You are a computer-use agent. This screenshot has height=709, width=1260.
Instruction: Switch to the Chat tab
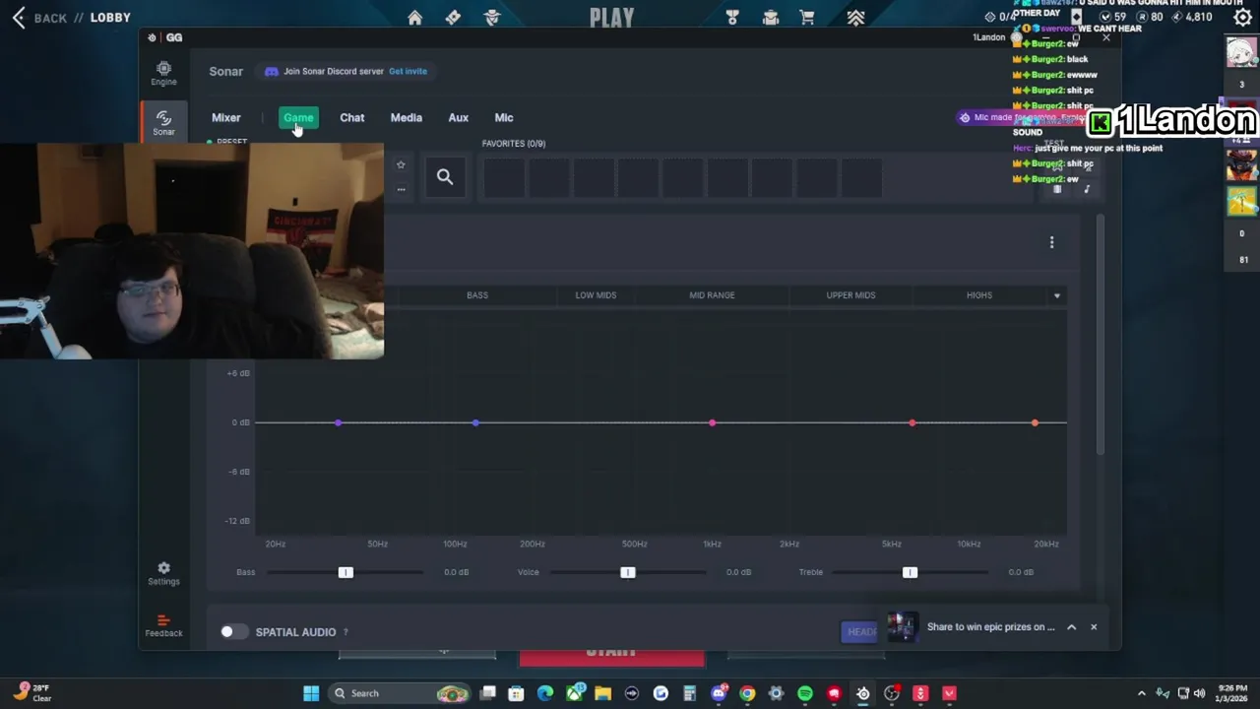coord(351,118)
